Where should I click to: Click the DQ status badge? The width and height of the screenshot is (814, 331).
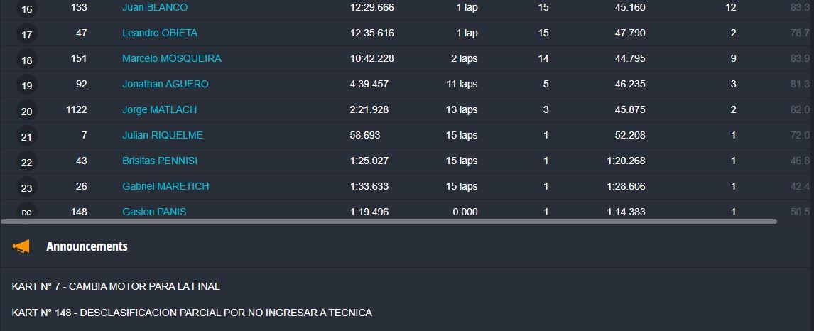pos(27,212)
